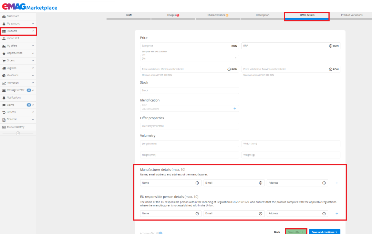372x234 pixels.
Task: Add another manufacturer with plus icon
Action: tap(337, 183)
